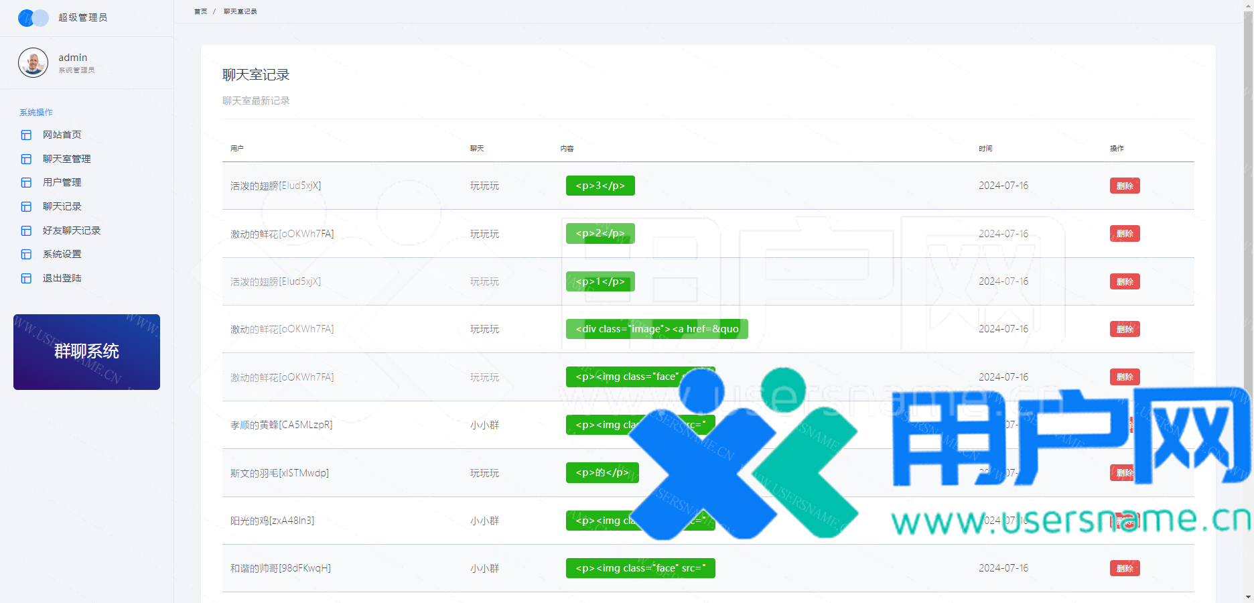Click the icon beside 好友聊天记录
The image size is (1254, 603).
[x=26, y=230]
